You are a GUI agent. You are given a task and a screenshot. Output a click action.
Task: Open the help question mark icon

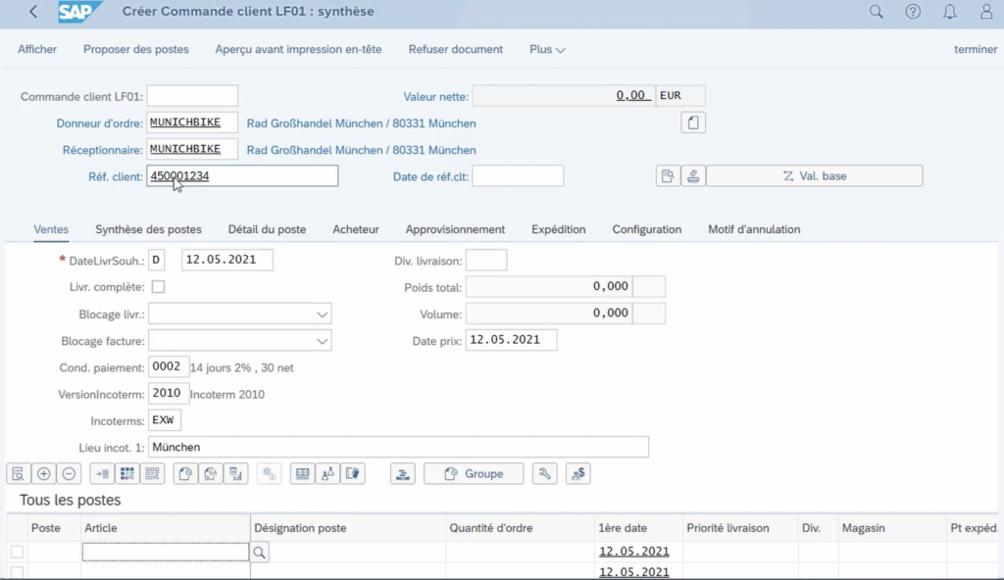913,12
